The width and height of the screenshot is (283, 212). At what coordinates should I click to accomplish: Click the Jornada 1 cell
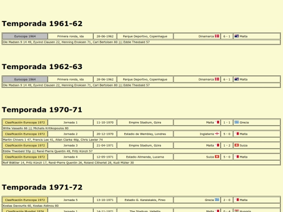tap(71, 122)
